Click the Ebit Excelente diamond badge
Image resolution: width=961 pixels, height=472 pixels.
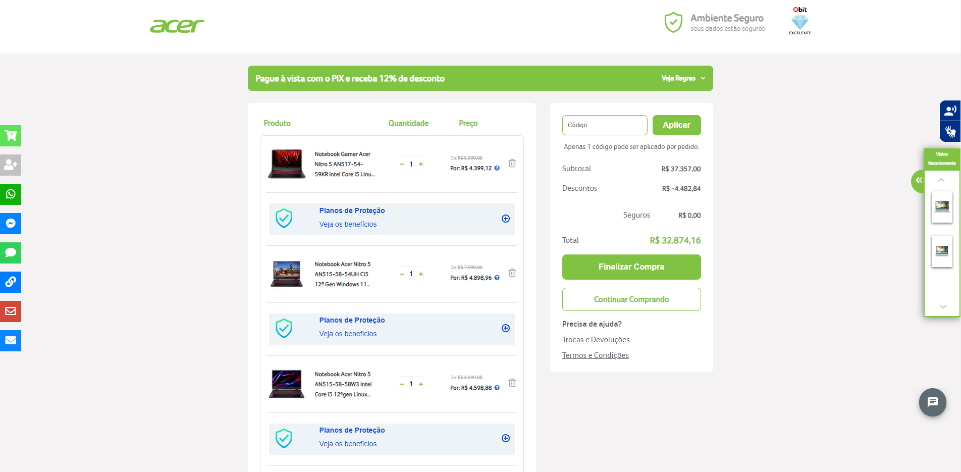(800, 21)
